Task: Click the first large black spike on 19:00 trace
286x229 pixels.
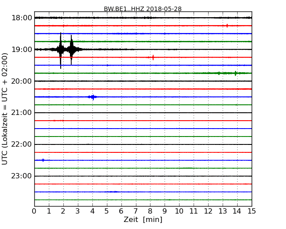Action: (x=61, y=50)
